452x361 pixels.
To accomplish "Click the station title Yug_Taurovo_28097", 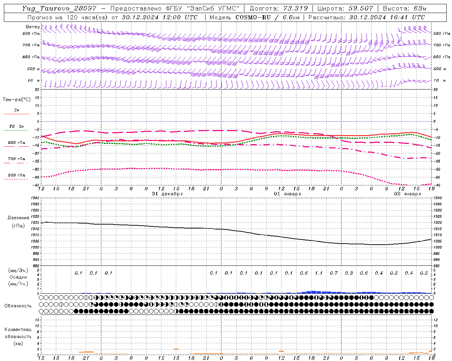I will coord(59,8).
